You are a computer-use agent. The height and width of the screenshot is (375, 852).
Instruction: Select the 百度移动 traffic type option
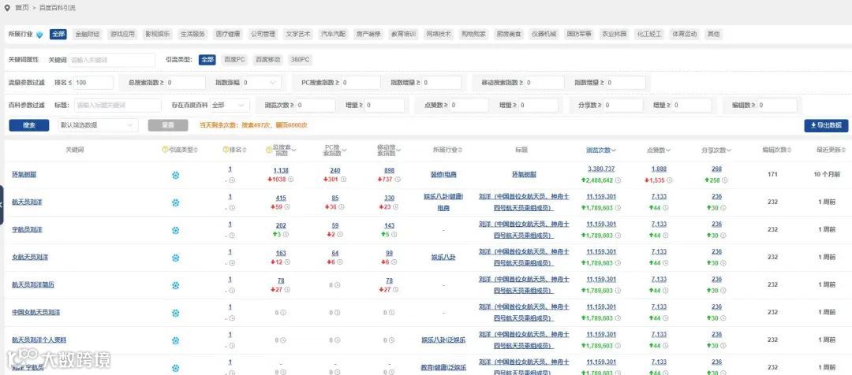(268, 60)
